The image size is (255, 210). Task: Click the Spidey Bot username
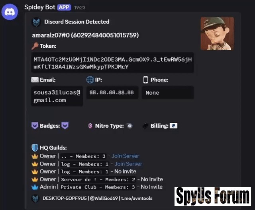tap(40, 7)
